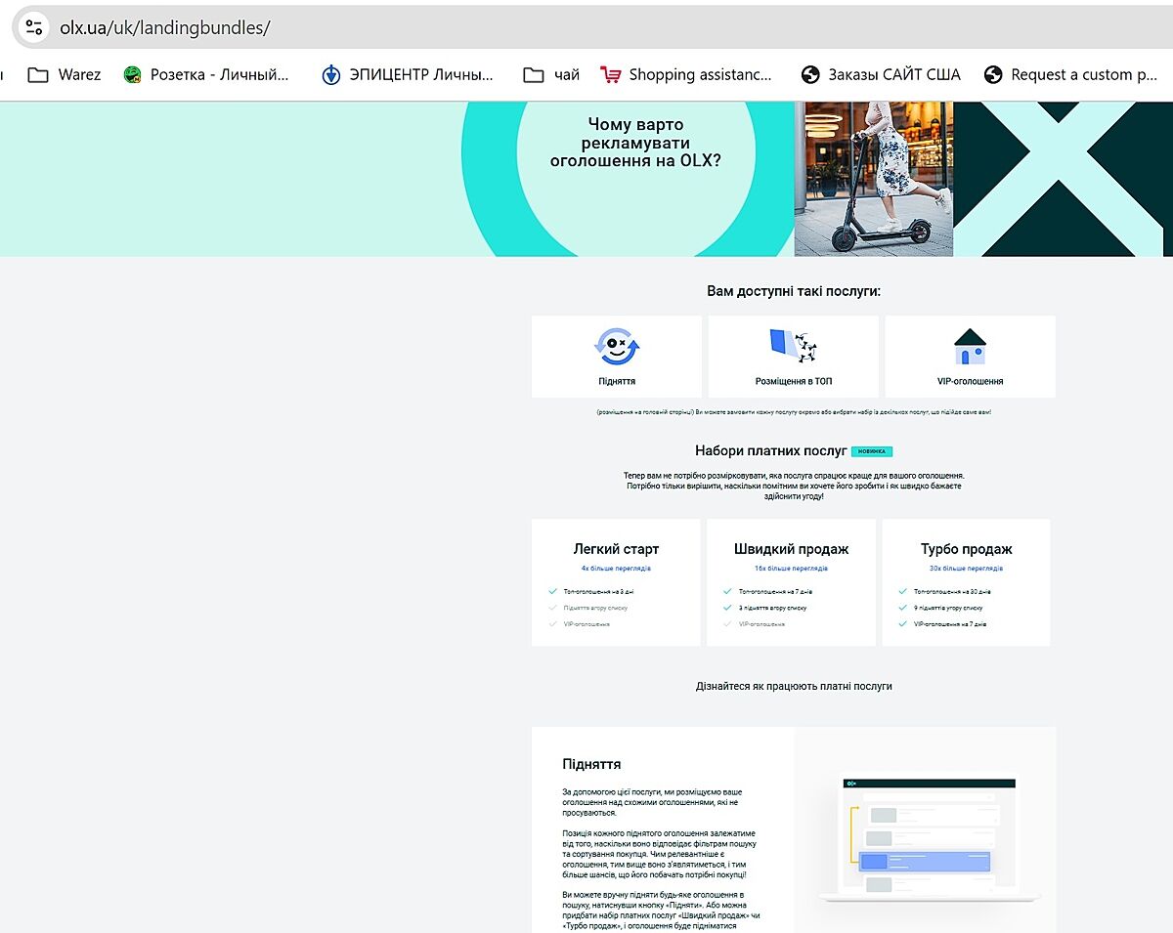Open the Заказы САЙТ США globe bookmark
The image size is (1173, 933).
[x=809, y=75]
